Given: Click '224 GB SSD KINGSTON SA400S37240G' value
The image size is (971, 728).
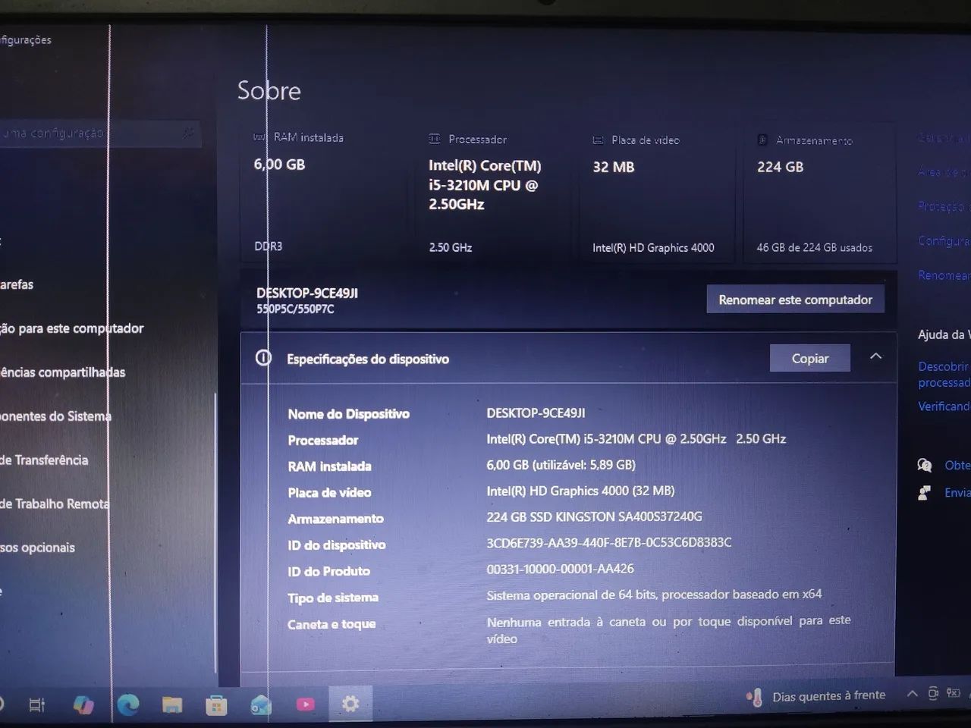Looking at the screenshot, I should pos(594,516).
